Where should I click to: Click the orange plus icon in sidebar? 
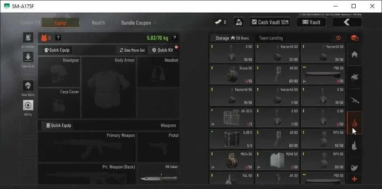point(355,179)
